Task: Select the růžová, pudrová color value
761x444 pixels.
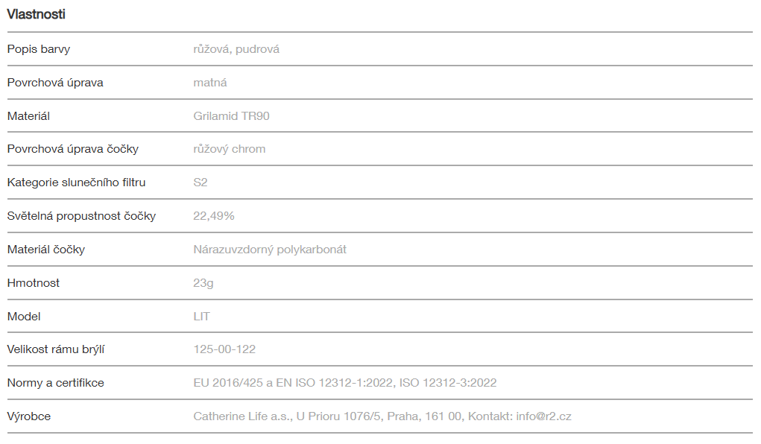Action: point(236,49)
